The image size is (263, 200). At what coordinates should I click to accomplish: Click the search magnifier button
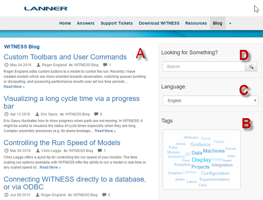pos(251,67)
